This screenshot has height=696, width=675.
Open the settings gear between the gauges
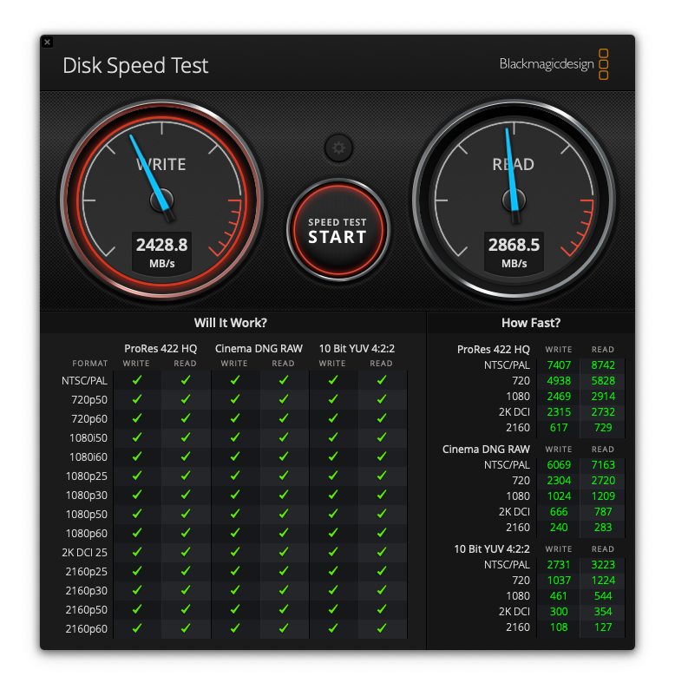338,148
